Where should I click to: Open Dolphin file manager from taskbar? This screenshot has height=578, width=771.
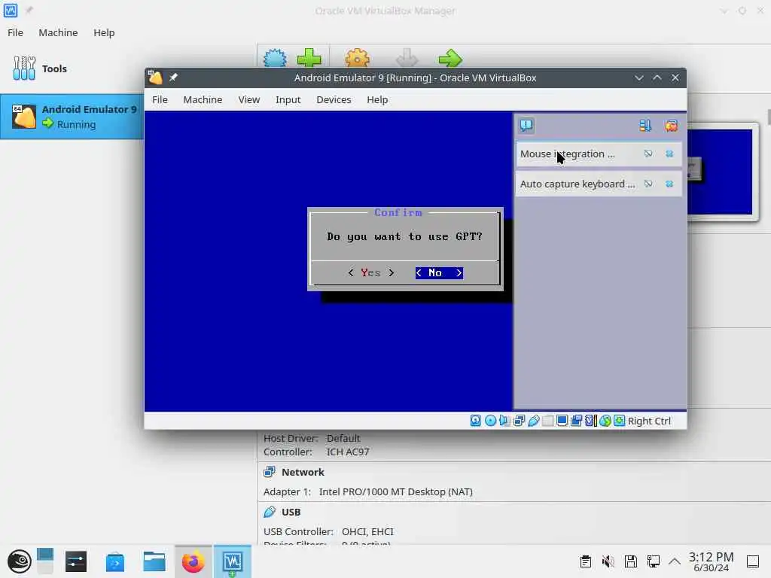pyautogui.click(x=154, y=561)
